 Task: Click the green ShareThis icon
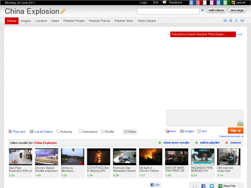coord(220,186)
